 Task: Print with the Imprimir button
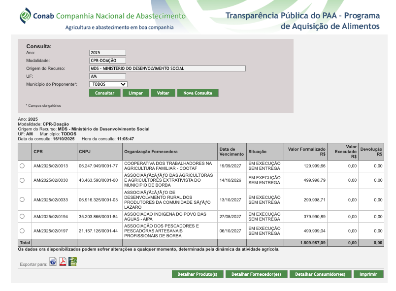368,274
